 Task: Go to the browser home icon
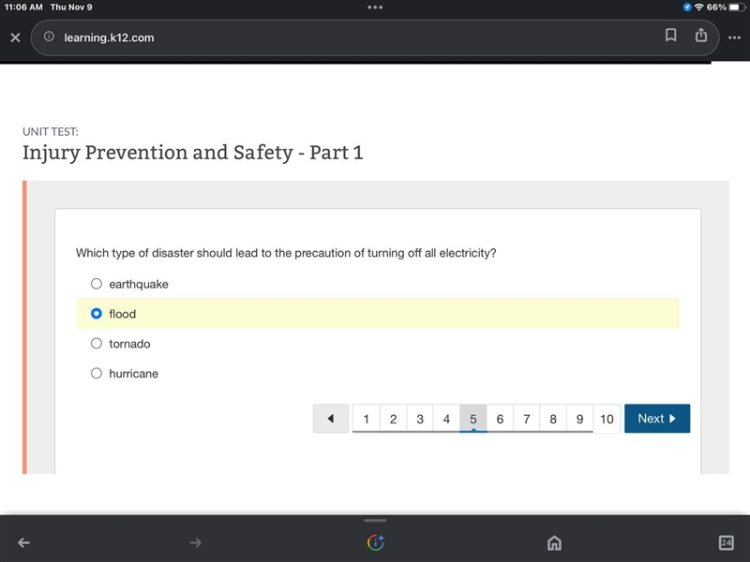tap(554, 542)
